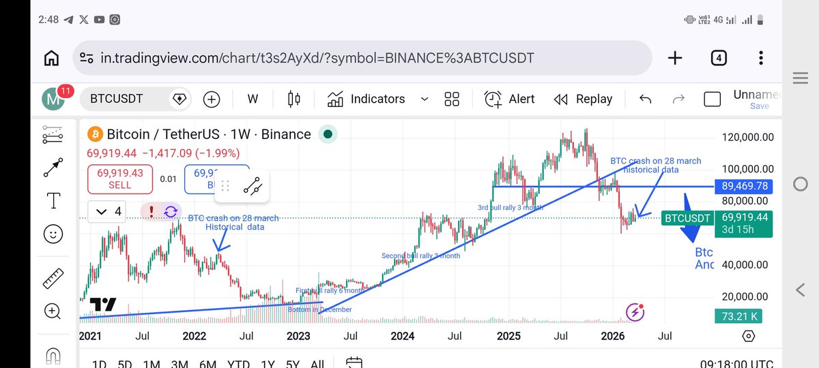819x368 pixels.
Task: Select the 5D date range
Action: pos(124,364)
